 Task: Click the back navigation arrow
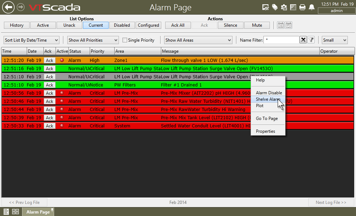pos(8,7)
